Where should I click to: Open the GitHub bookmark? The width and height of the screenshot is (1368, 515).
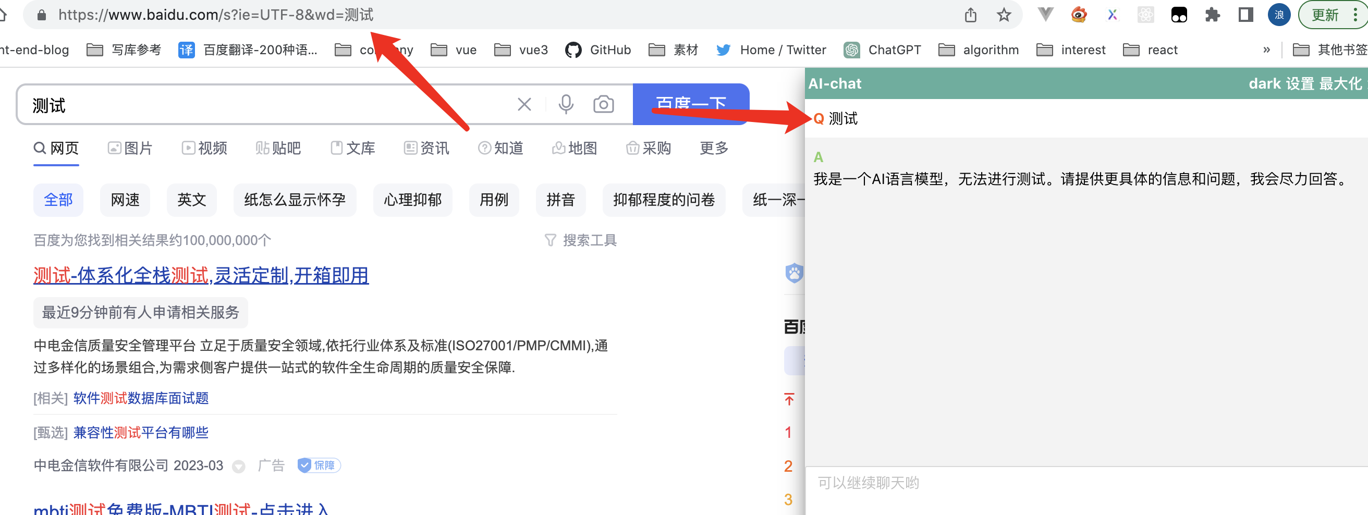[x=598, y=50]
